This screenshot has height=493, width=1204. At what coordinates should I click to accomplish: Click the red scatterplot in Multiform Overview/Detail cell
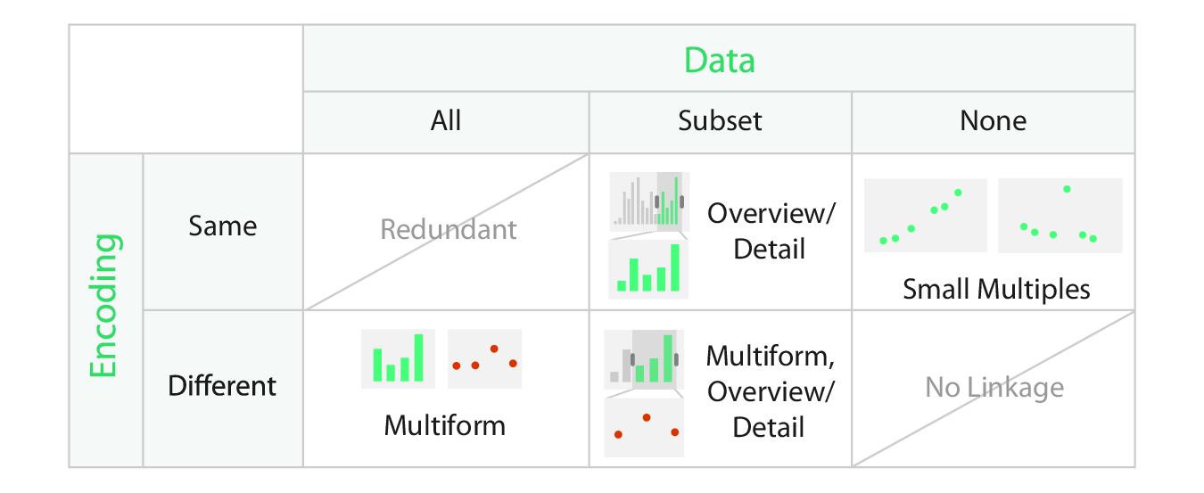(645, 427)
